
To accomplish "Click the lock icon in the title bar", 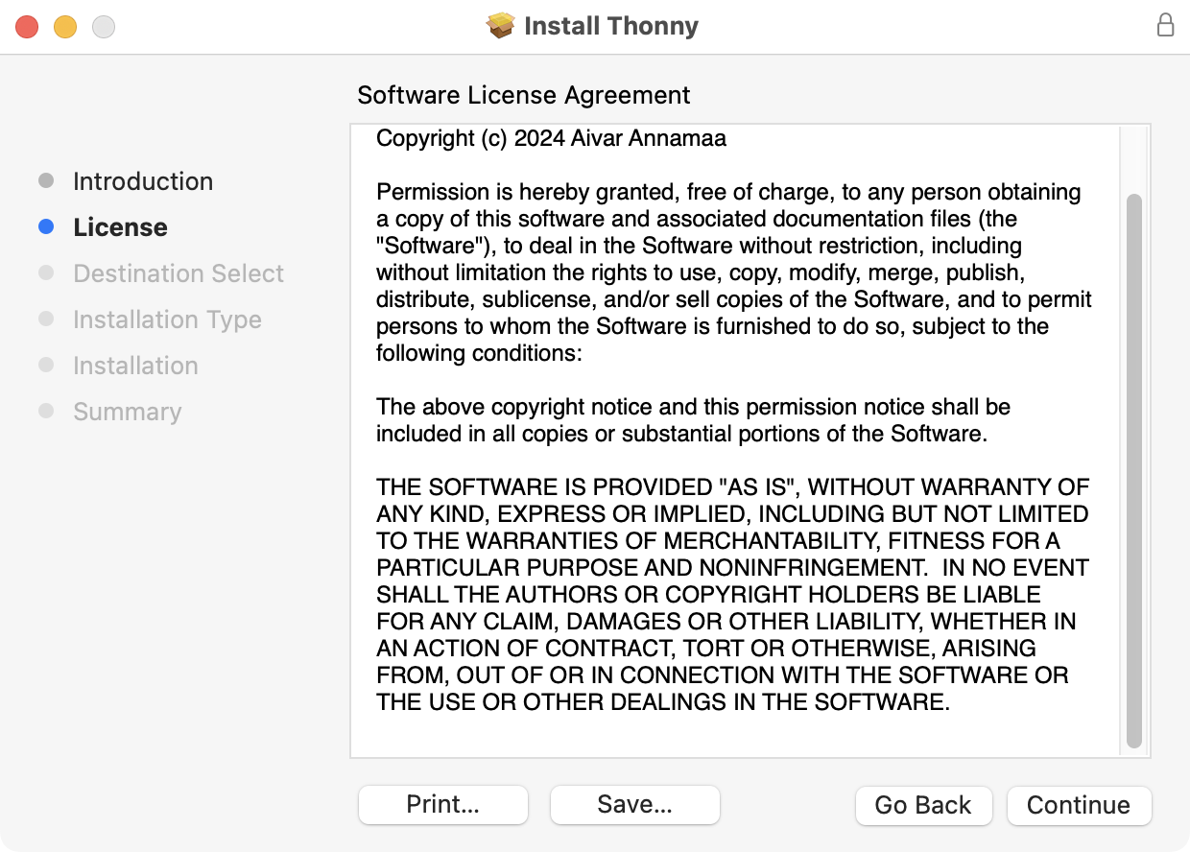I will tap(1165, 26).
